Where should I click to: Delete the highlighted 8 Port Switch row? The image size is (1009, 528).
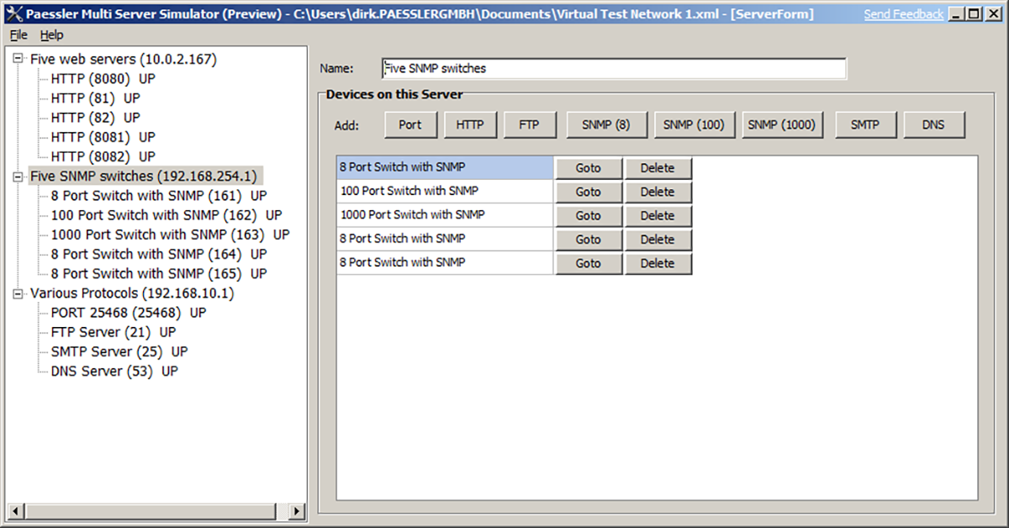(658, 168)
